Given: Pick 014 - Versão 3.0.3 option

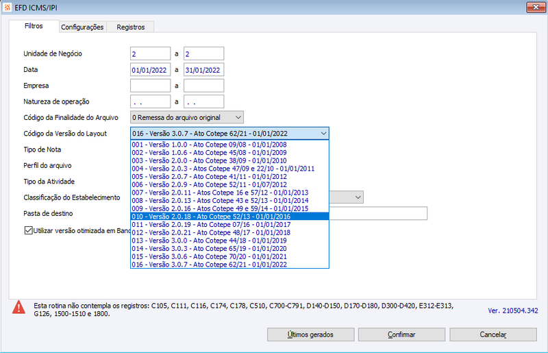Looking at the screenshot, I should [x=229, y=248].
